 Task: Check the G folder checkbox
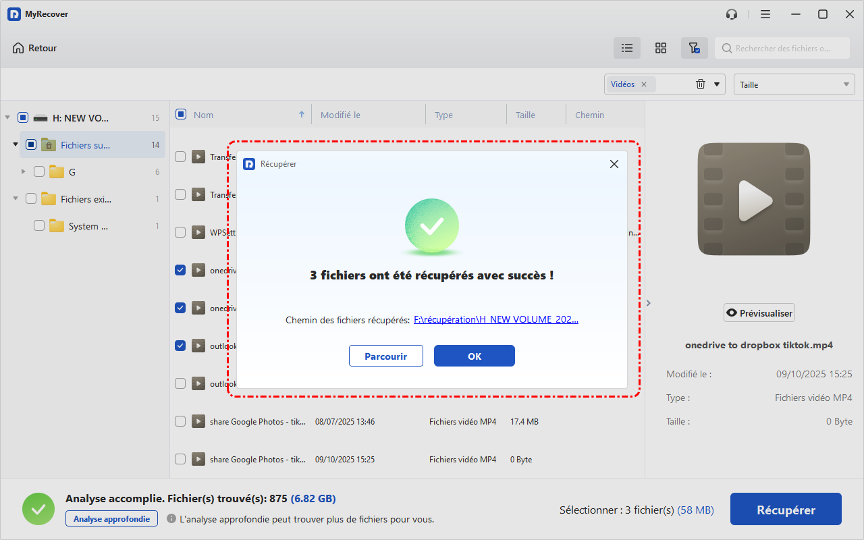click(x=39, y=172)
